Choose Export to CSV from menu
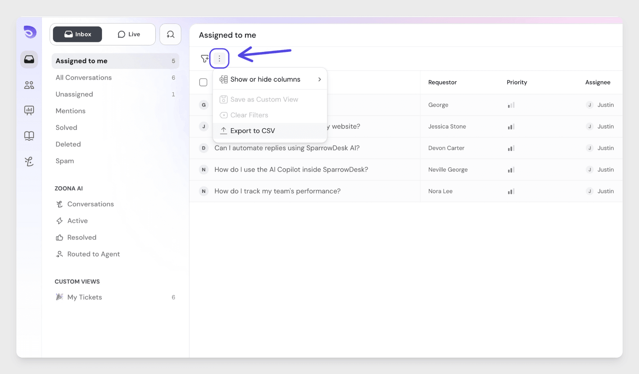This screenshot has height=374, width=639. pos(252,131)
